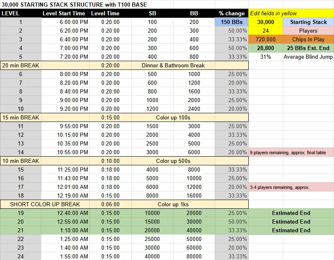Select the 'Color up 500s' cell
This screenshot has width=334, height=260.
(x=173, y=161)
